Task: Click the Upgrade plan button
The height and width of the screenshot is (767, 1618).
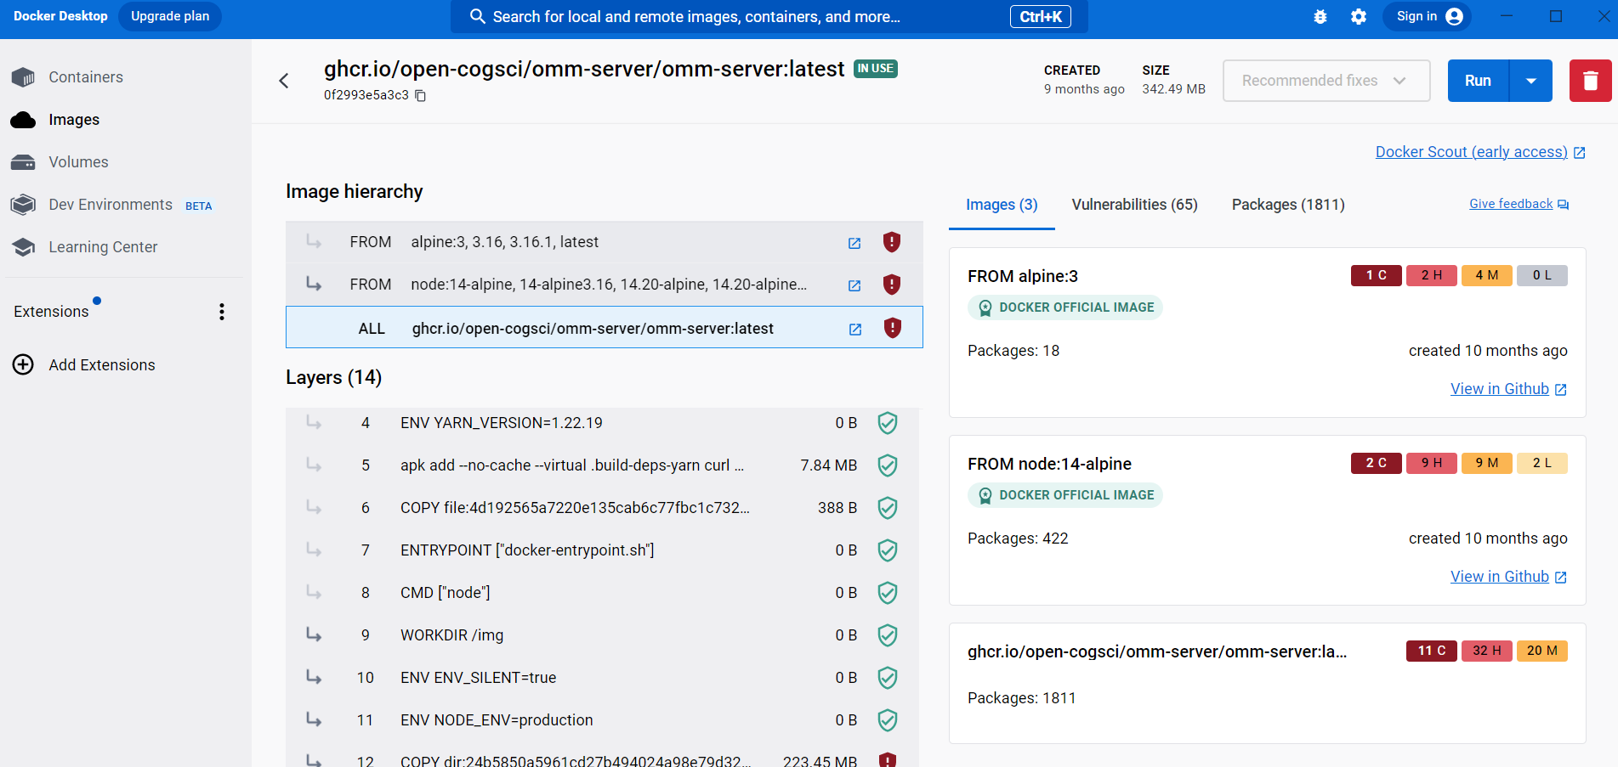Action: click(x=169, y=16)
